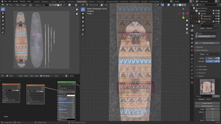Select longboard_color texture slot in the list
The height and width of the screenshot is (124, 221).
[205, 36]
